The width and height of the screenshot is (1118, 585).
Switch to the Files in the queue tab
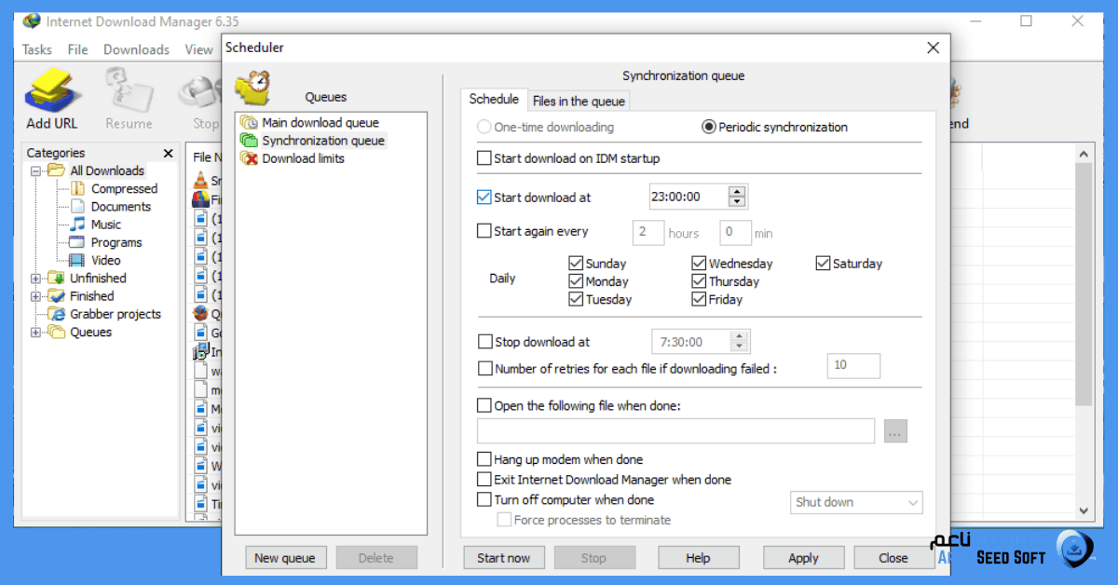[x=578, y=101]
